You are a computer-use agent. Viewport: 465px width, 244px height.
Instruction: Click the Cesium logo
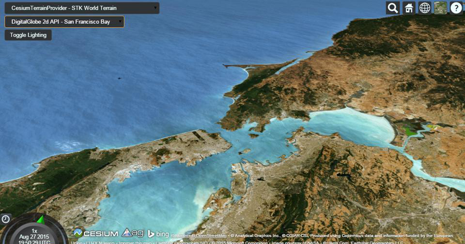(x=96, y=233)
